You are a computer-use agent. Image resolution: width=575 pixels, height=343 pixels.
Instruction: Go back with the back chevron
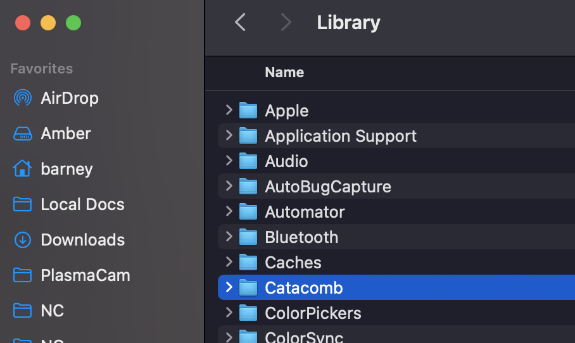(240, 23)
